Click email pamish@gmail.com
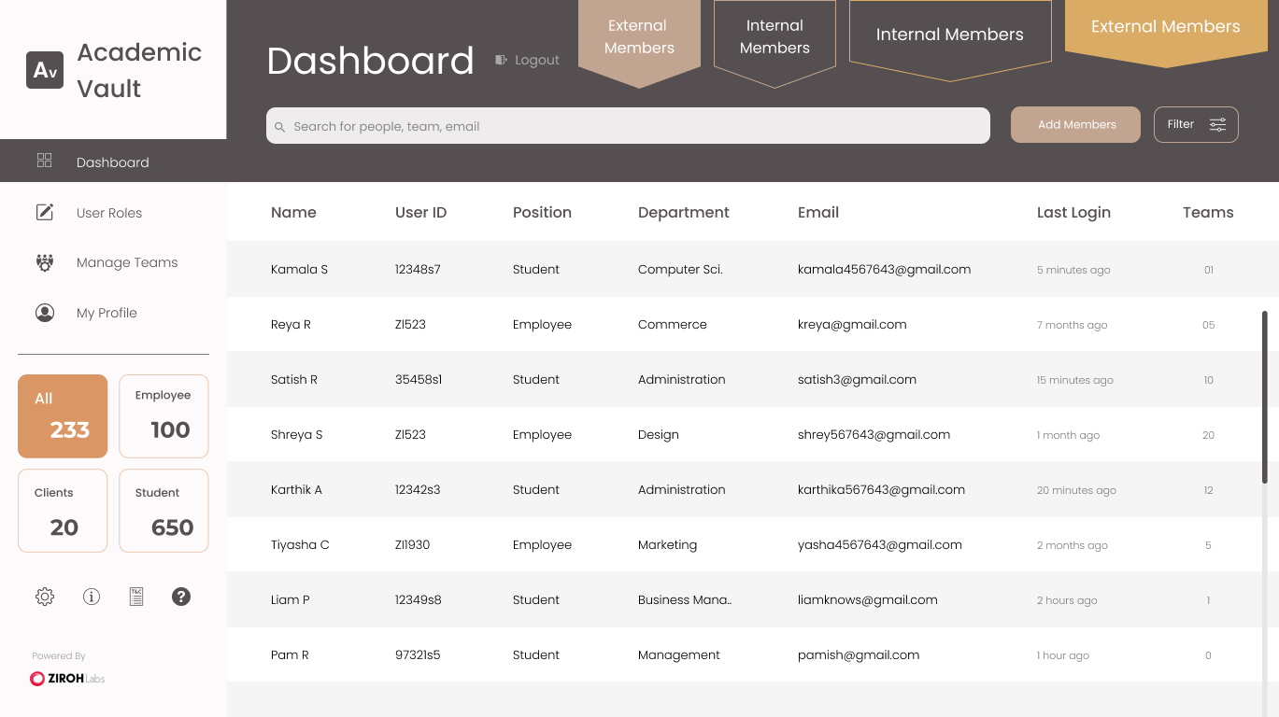Screen dimensions: 1279x717 click(x=859, y=655)
